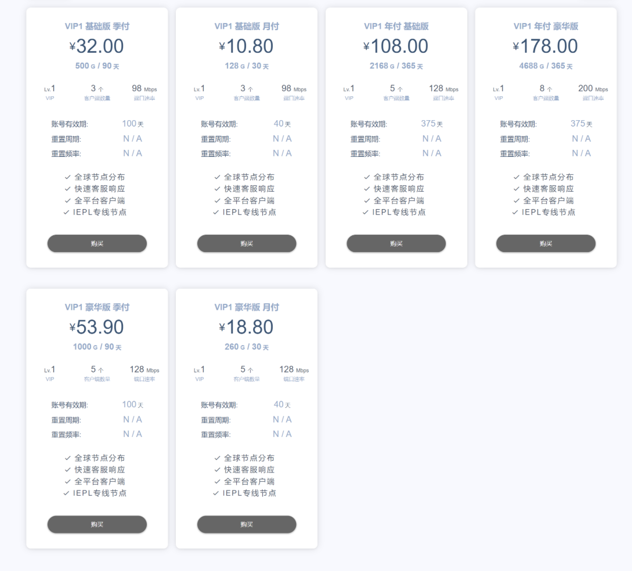Image resolution: width=632 pixels, height=571 pixels.
Task: Click IEPL专线节点 checkmark in 基础版 月付 card
Action: pos(216,213)
